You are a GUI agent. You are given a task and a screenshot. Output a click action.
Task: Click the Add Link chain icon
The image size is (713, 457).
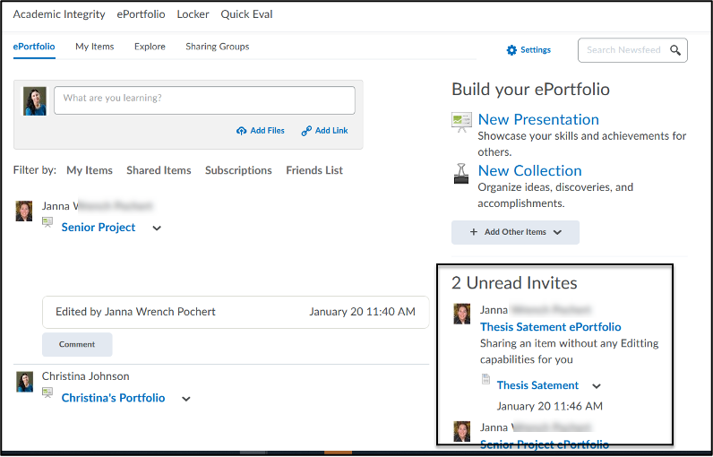click(306, 131)
